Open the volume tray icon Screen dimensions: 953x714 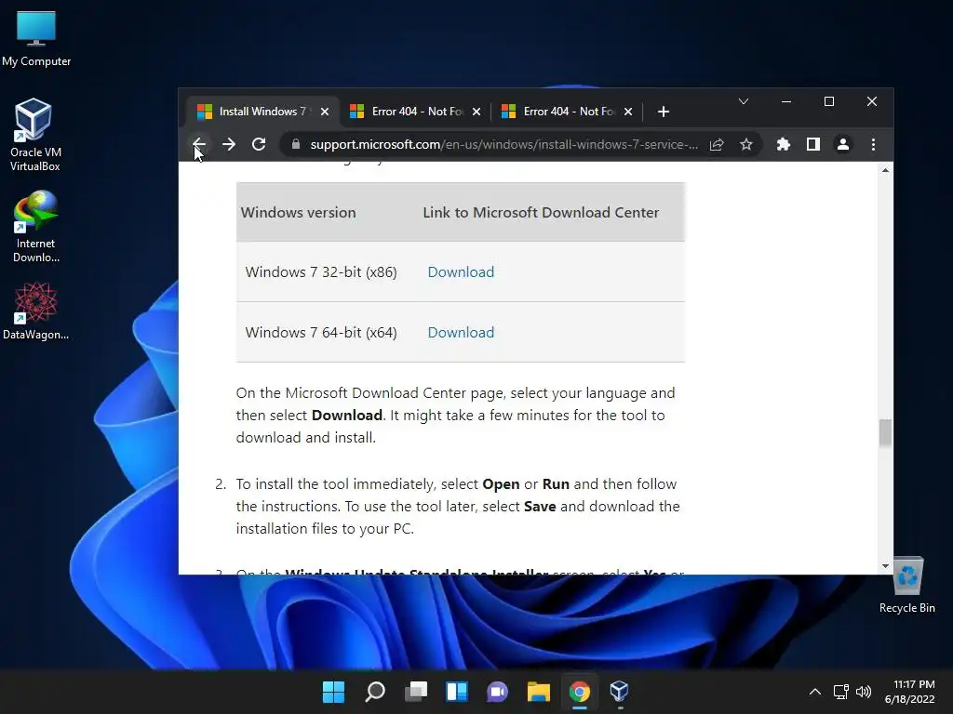pyautogui.click(x=864, y=692)
